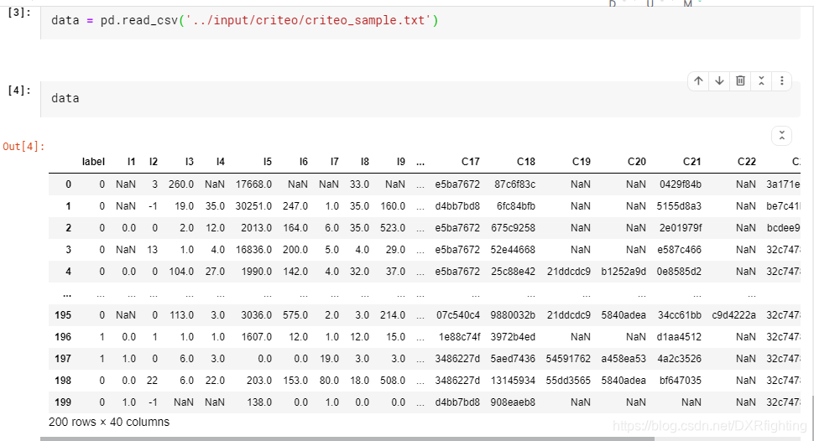Viewport: 814px width, 441px height.
Task: Click the cell value 3972b4ed
Action: pyautogui.click(x=513, y=337)
